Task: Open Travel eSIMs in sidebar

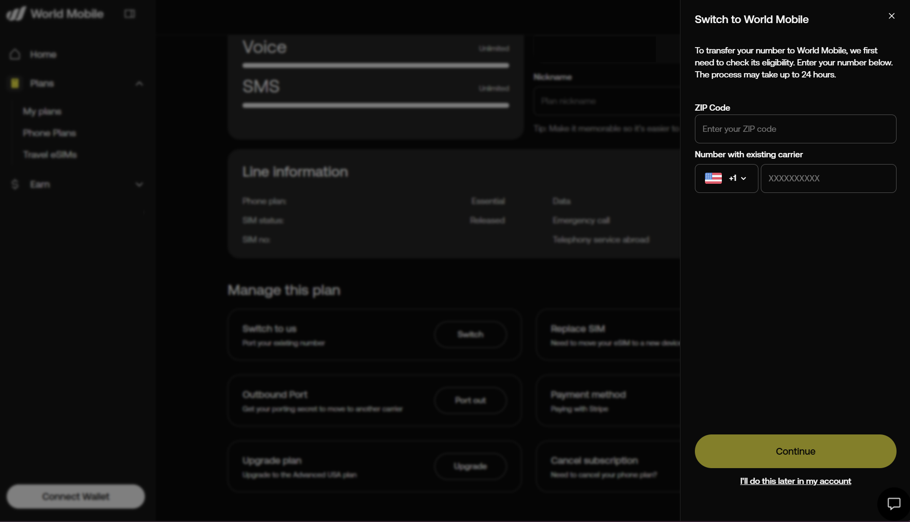Action: 50,155
